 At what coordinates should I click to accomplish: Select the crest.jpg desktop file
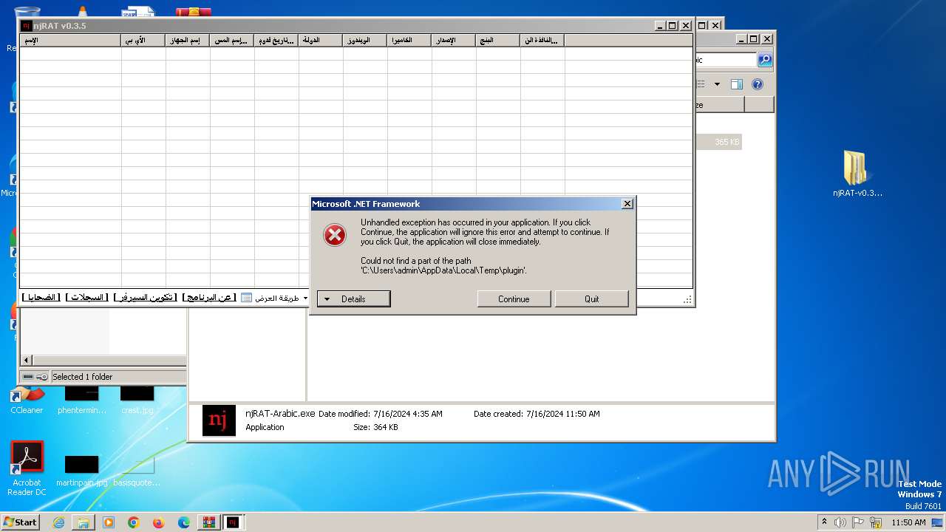(x=137, y=400)
